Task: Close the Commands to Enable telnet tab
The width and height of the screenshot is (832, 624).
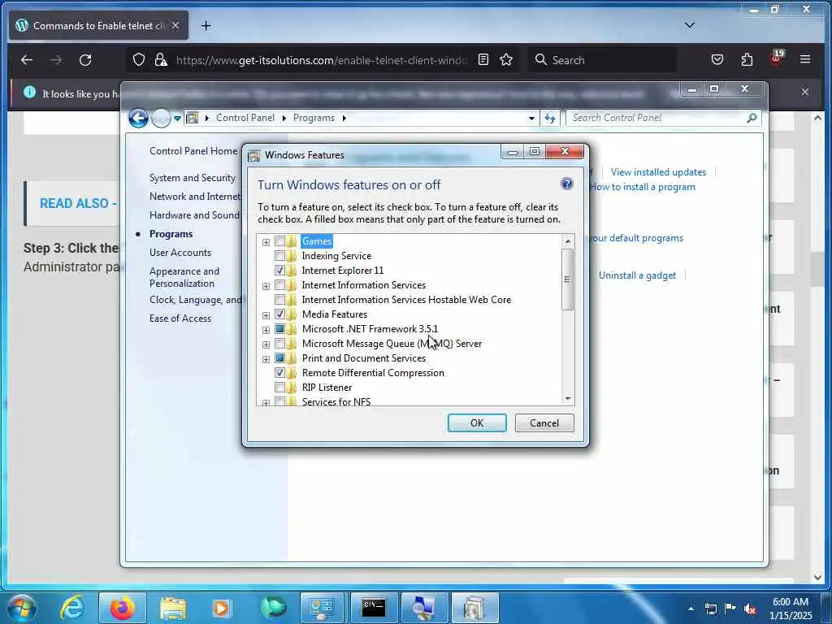Action: coord(175,25)
